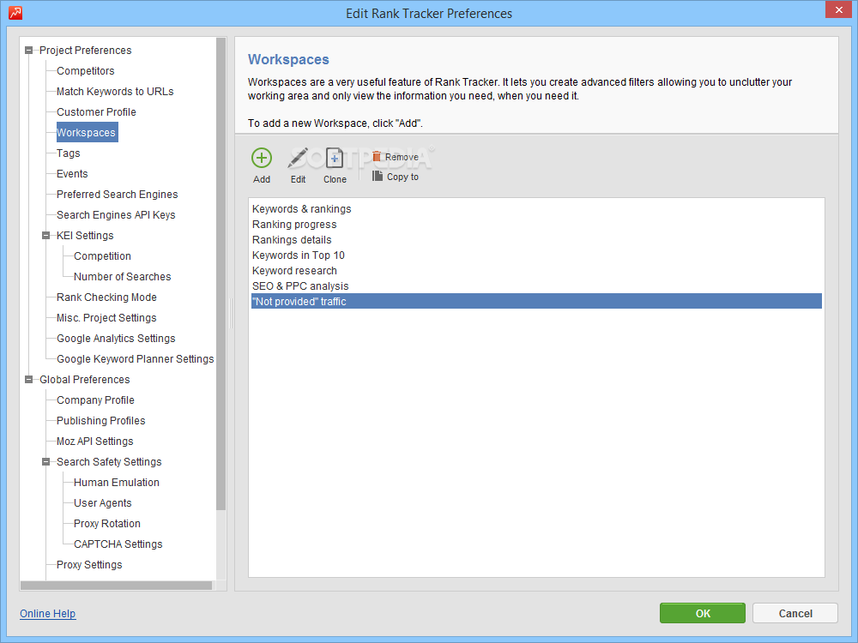Open the Tags preferences
Screen dimensions: 858x643
69,153
